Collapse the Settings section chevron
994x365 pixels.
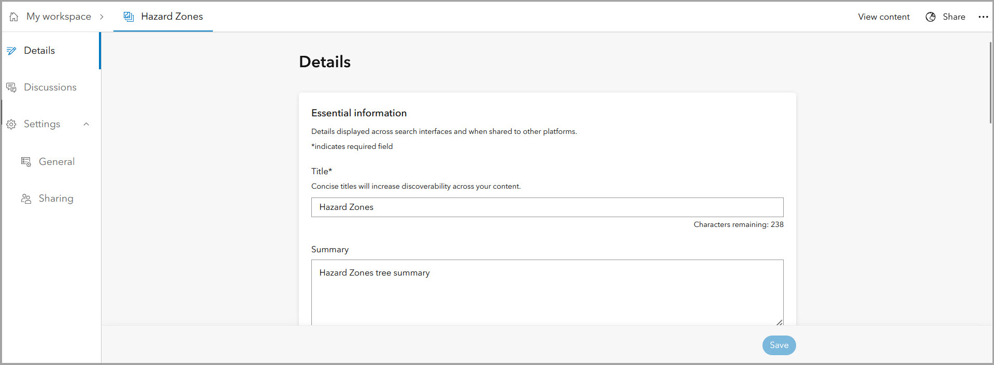pyautogui.click(x=87, y=124)
